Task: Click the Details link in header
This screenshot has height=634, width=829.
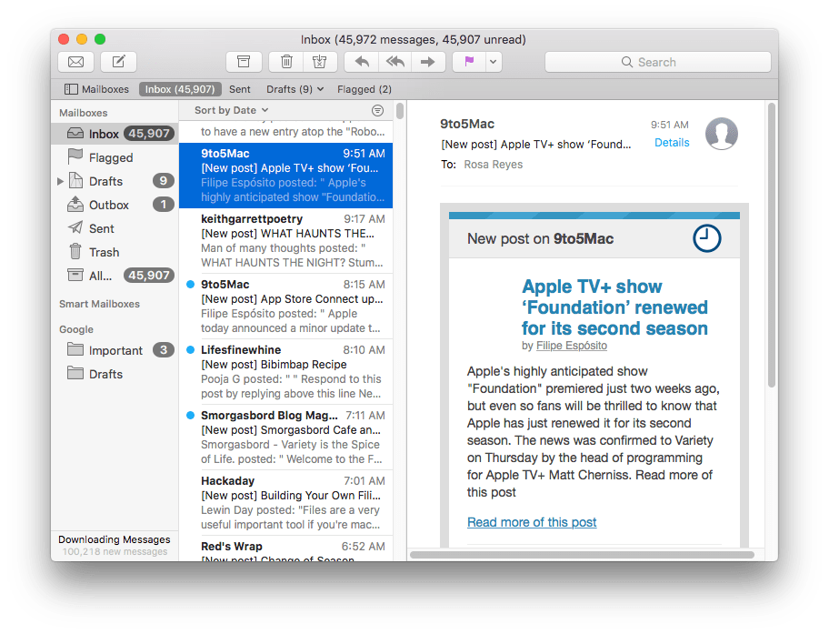Action: [672, 143]
